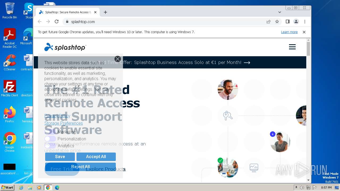The image size is (340, 191).
Task: Open the Privacy Policy link
Action: pyautogui.click(x=57, y=116)
